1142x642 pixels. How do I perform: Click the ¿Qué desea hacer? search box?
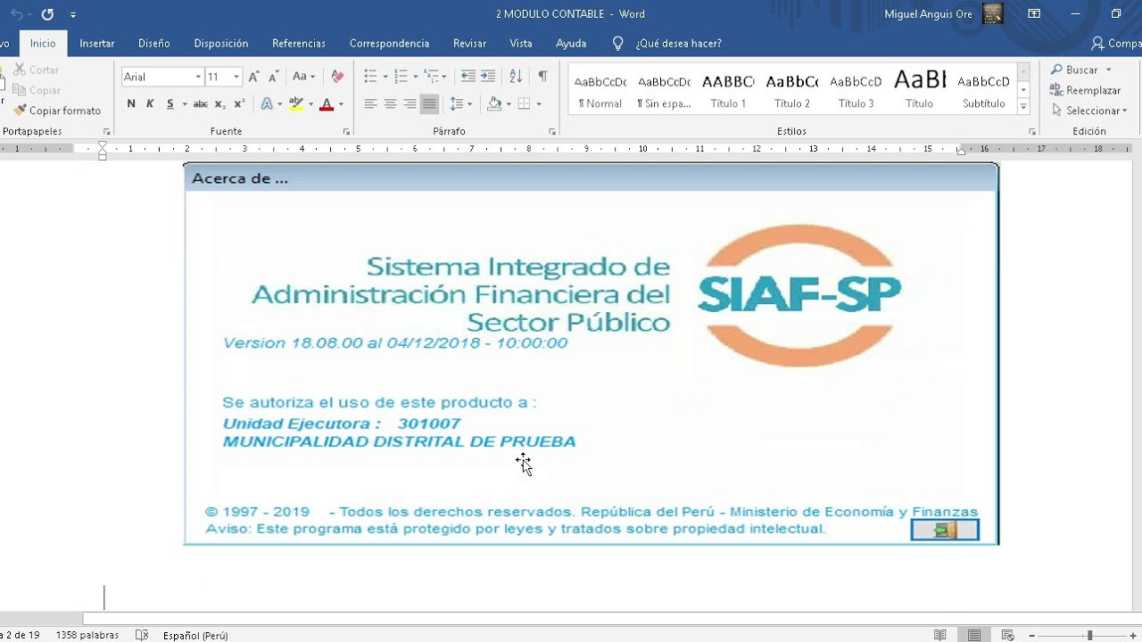coord(678,43)
